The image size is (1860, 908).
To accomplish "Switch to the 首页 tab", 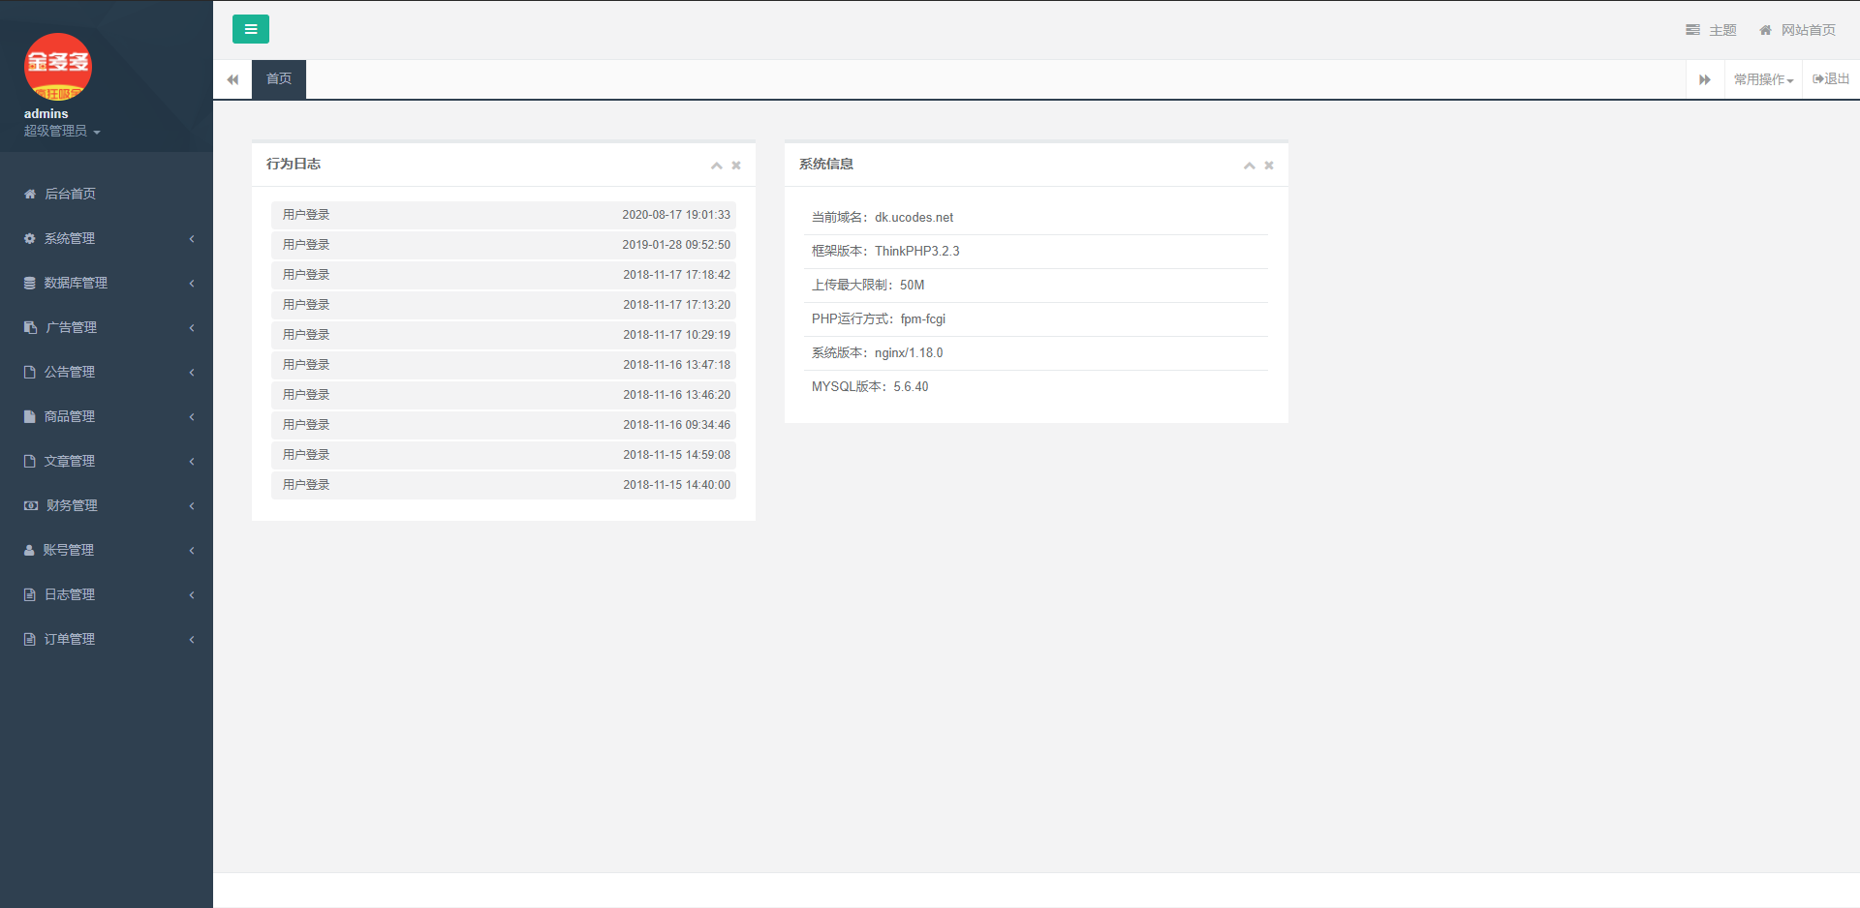I will pyautogui.click(x=279, y=79).
